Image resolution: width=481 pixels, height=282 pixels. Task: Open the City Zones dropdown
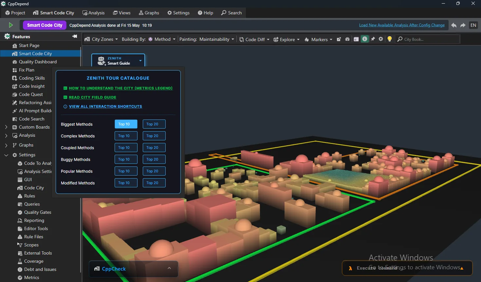coord(101,39)
